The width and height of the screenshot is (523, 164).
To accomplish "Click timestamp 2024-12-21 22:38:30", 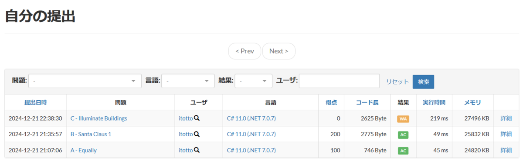I will 35,118.
